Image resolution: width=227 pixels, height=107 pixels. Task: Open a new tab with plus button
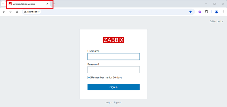(54, 4)
